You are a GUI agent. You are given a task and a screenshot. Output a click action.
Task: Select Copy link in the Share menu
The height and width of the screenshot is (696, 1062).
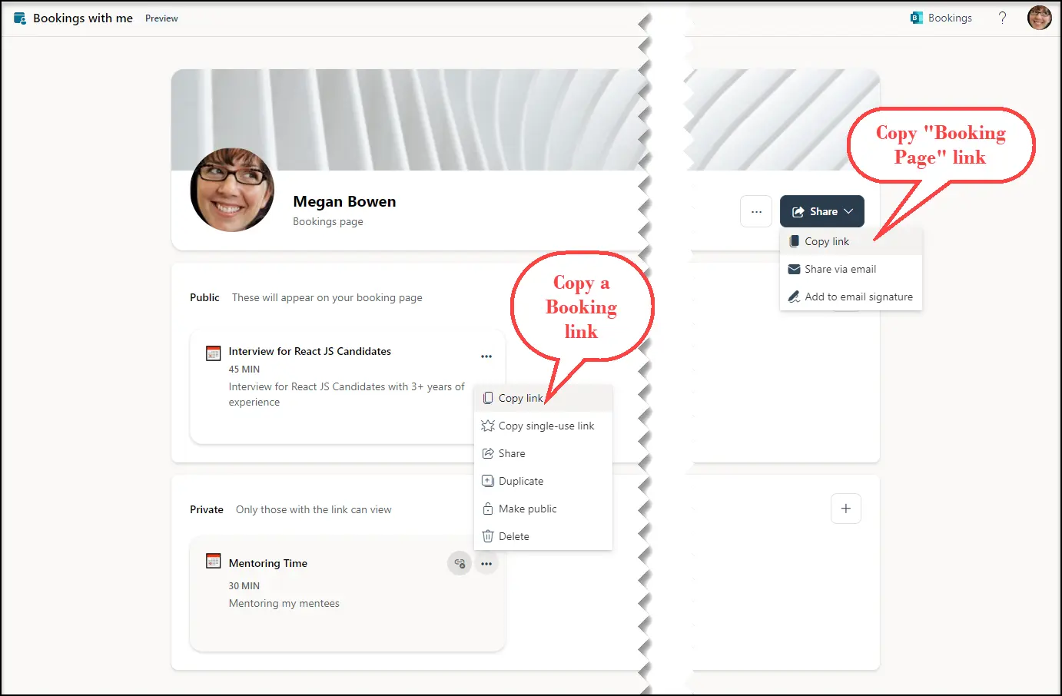826,241
